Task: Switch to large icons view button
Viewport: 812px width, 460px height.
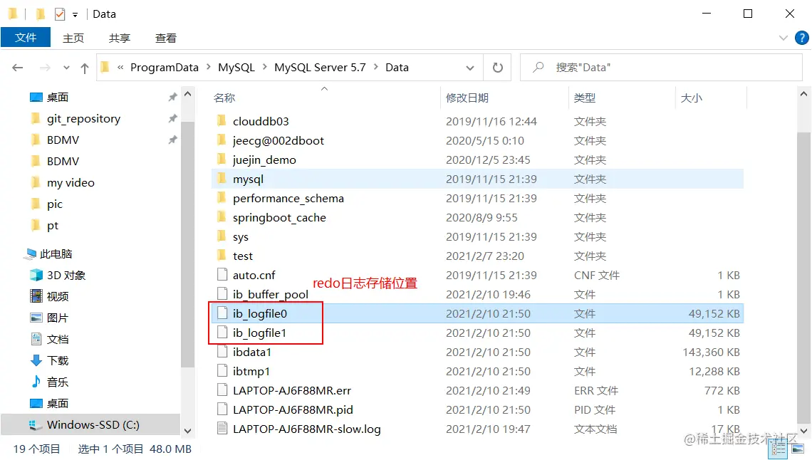Action: (798, 449)
